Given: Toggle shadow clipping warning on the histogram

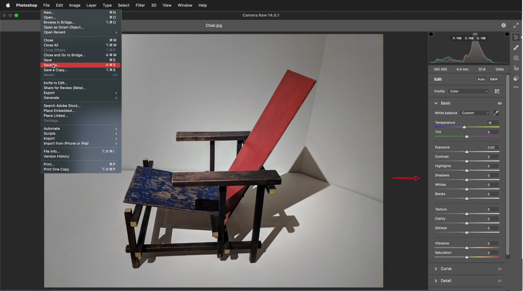Looking at the screenshot, I should pyautogui.click(x=431, y=34).
